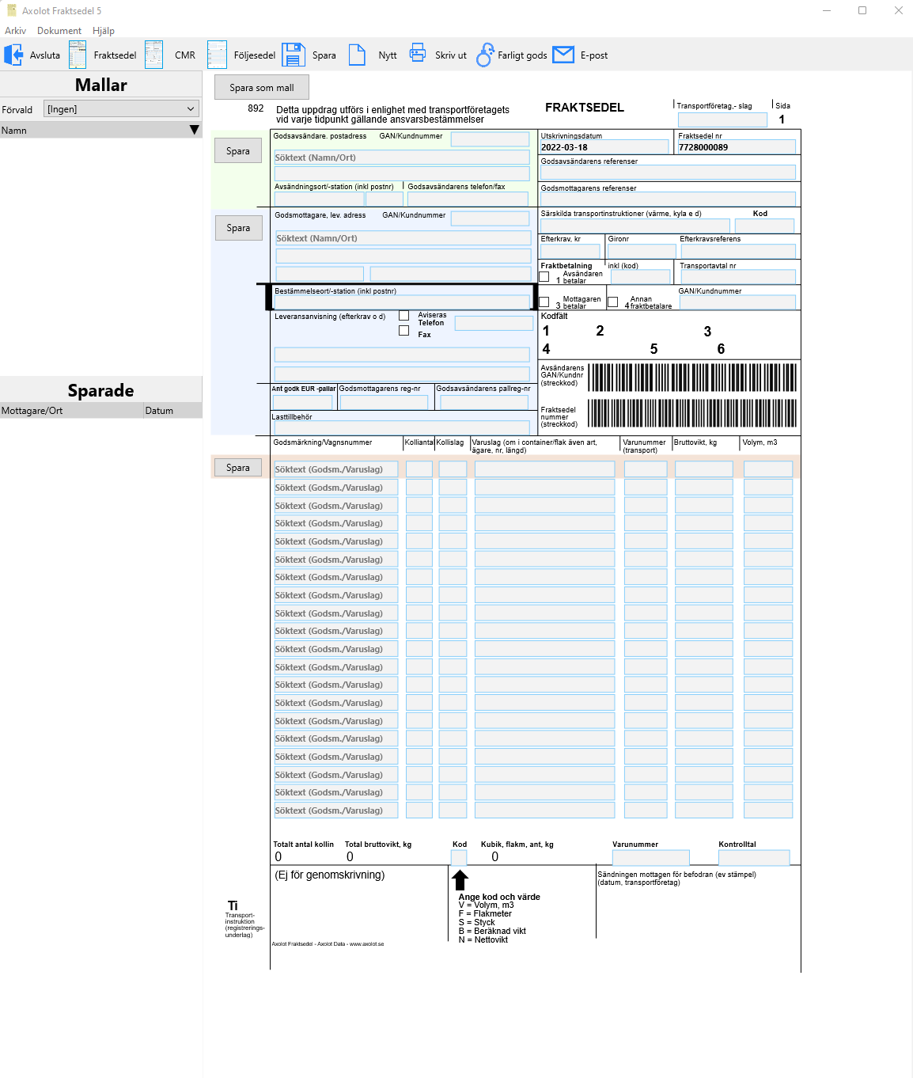Expand the Namn list arrow under Mallar
913x1078 pixels.
point(195,130)
